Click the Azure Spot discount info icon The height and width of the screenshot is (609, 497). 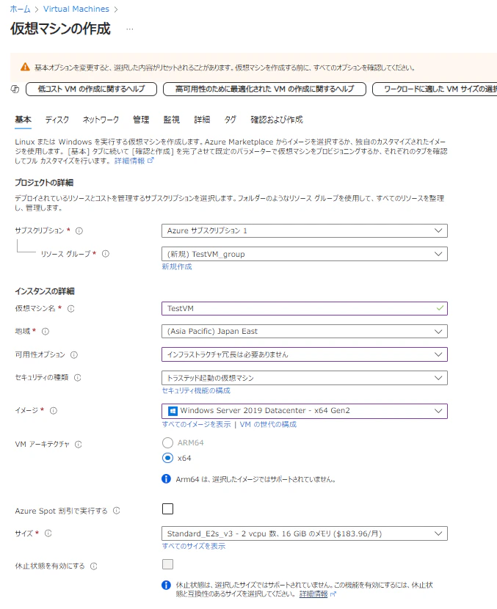pos(116,511)
